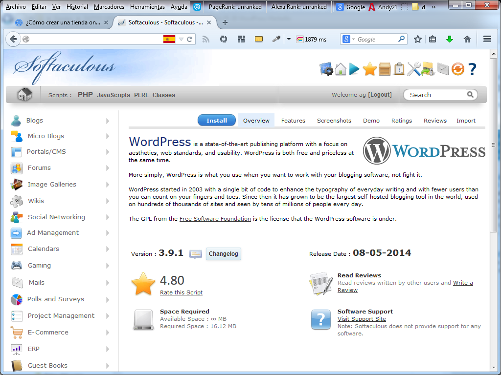
Task: Click the folder import/backup icon
Action: point(428,69)
